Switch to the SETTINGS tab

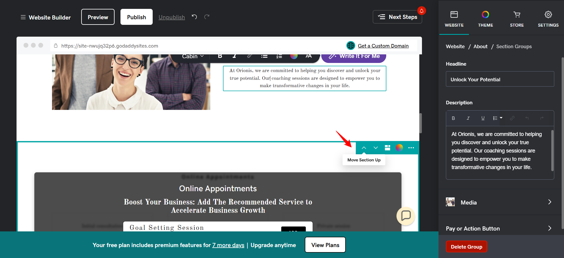click(548, 19)
